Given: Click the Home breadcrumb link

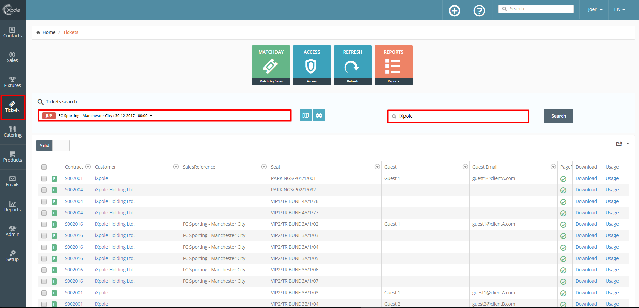Looking at the screenshot, I should (49, 32).
